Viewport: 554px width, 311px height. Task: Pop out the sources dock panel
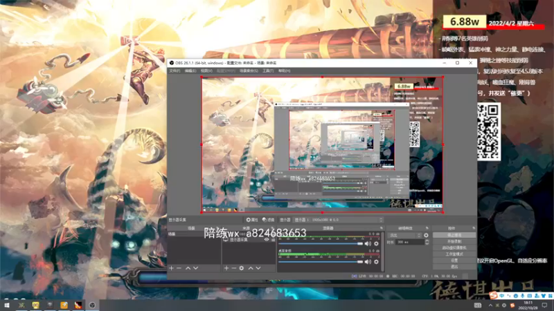pos(272,228)
